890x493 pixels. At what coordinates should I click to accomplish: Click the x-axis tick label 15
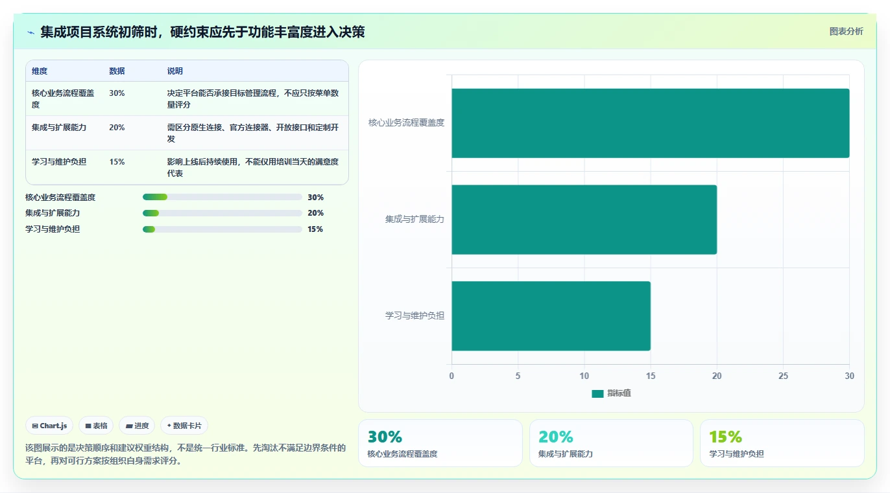[x=651, y=376]
